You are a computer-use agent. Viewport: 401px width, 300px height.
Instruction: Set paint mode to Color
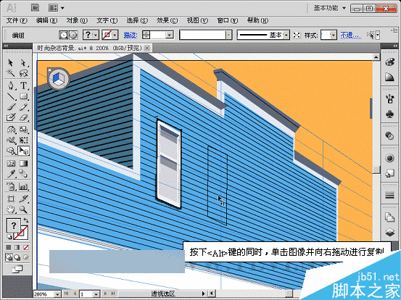click(9, 247)
